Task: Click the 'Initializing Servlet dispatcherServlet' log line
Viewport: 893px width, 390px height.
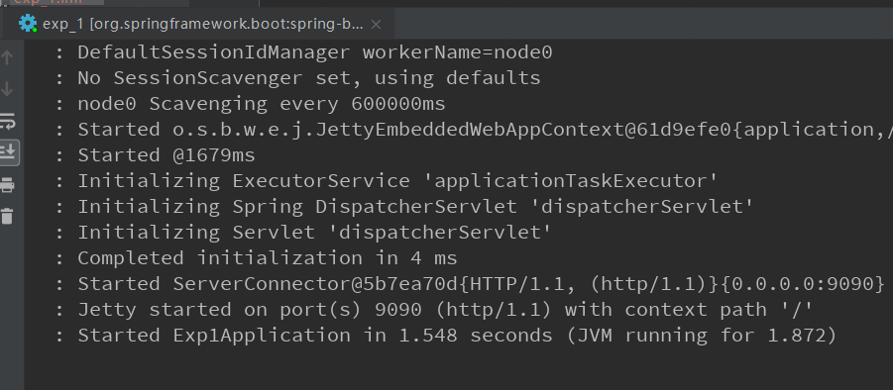Action: click(x=303, y=233)
